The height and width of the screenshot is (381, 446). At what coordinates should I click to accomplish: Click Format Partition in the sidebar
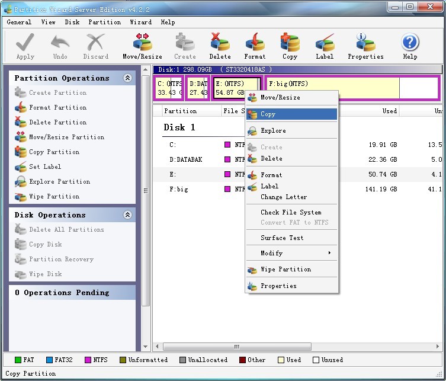(50, 107)
